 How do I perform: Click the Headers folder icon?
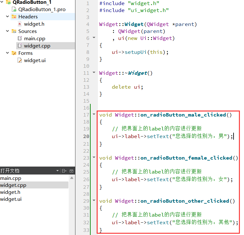tap(14, 17)
